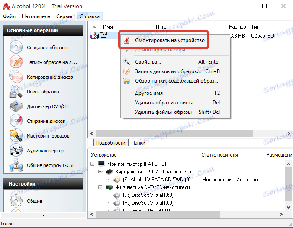Click the Image Search magnifier icon
Image resolution: width=293 pixels, height=228 pixels.
(x=16, y=91)
